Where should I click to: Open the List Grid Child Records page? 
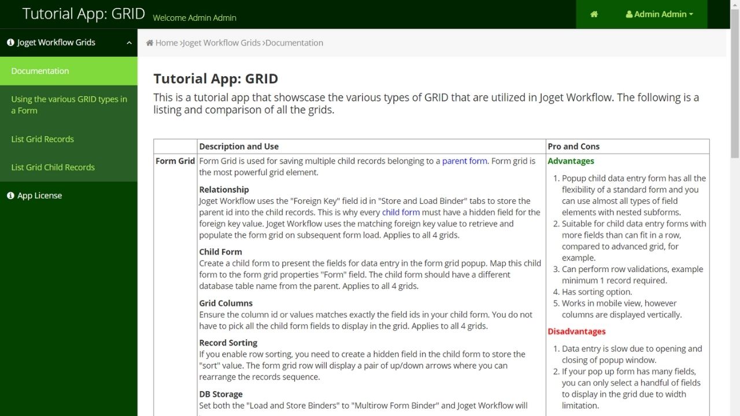click(x=53, y=168)
